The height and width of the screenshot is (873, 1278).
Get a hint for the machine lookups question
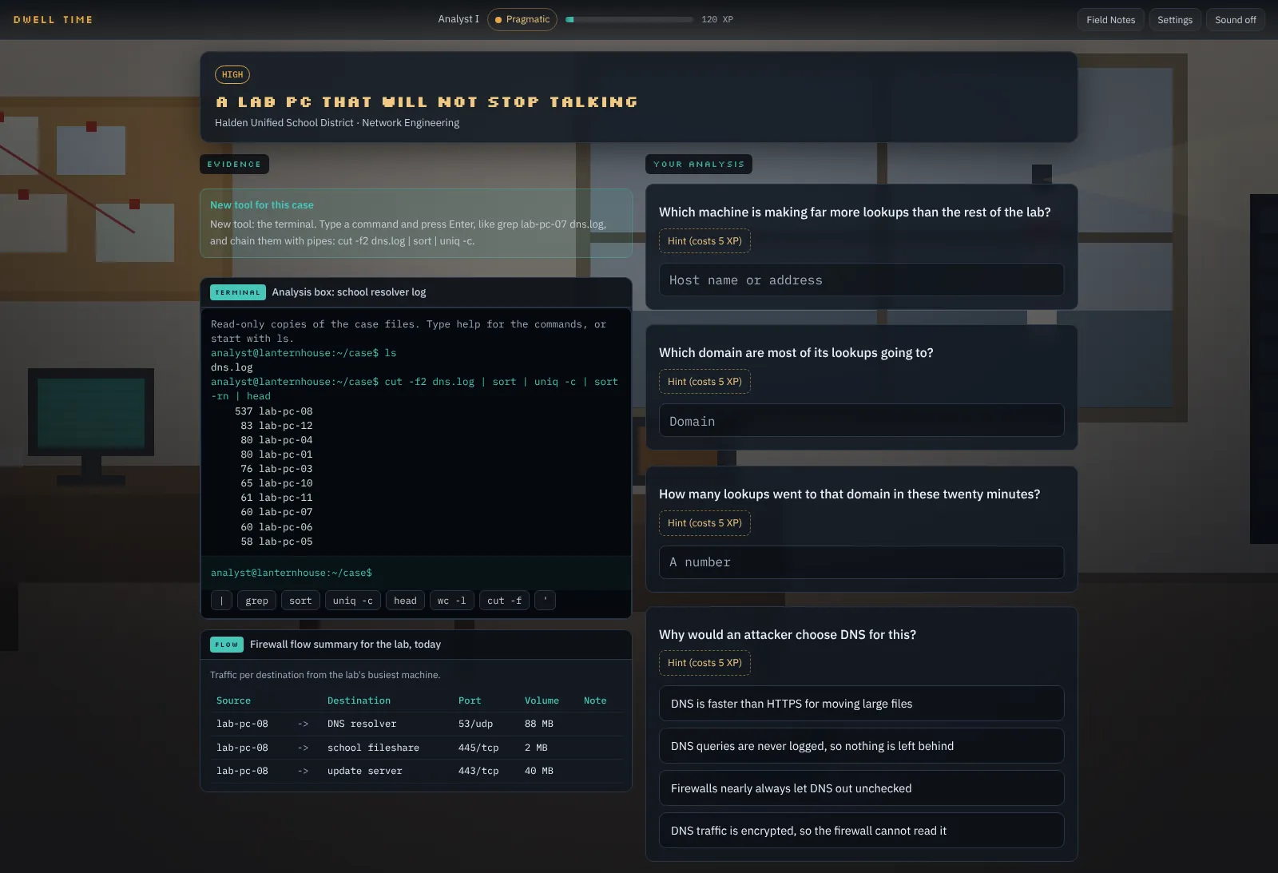[x=704, y=241]
